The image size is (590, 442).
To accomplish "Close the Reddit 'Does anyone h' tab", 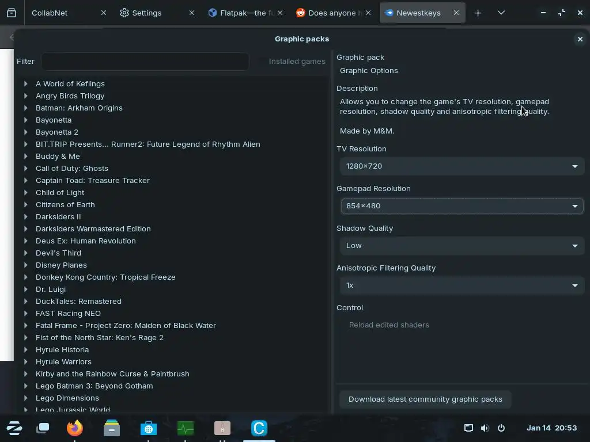I will (368, 13).
